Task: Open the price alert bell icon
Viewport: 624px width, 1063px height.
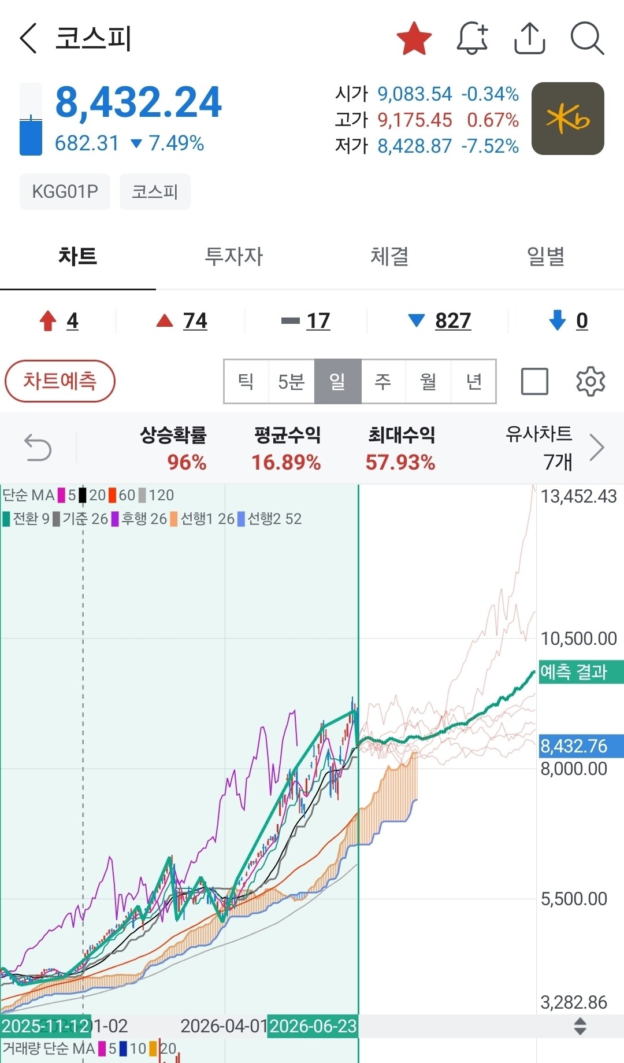Action: click(472, 38)
